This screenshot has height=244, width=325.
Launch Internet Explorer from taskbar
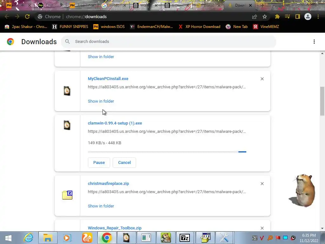pyautogui.click(x=28, y=238)
